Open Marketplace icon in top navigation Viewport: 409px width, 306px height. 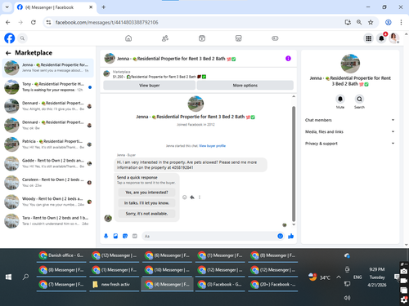[239, 38]
